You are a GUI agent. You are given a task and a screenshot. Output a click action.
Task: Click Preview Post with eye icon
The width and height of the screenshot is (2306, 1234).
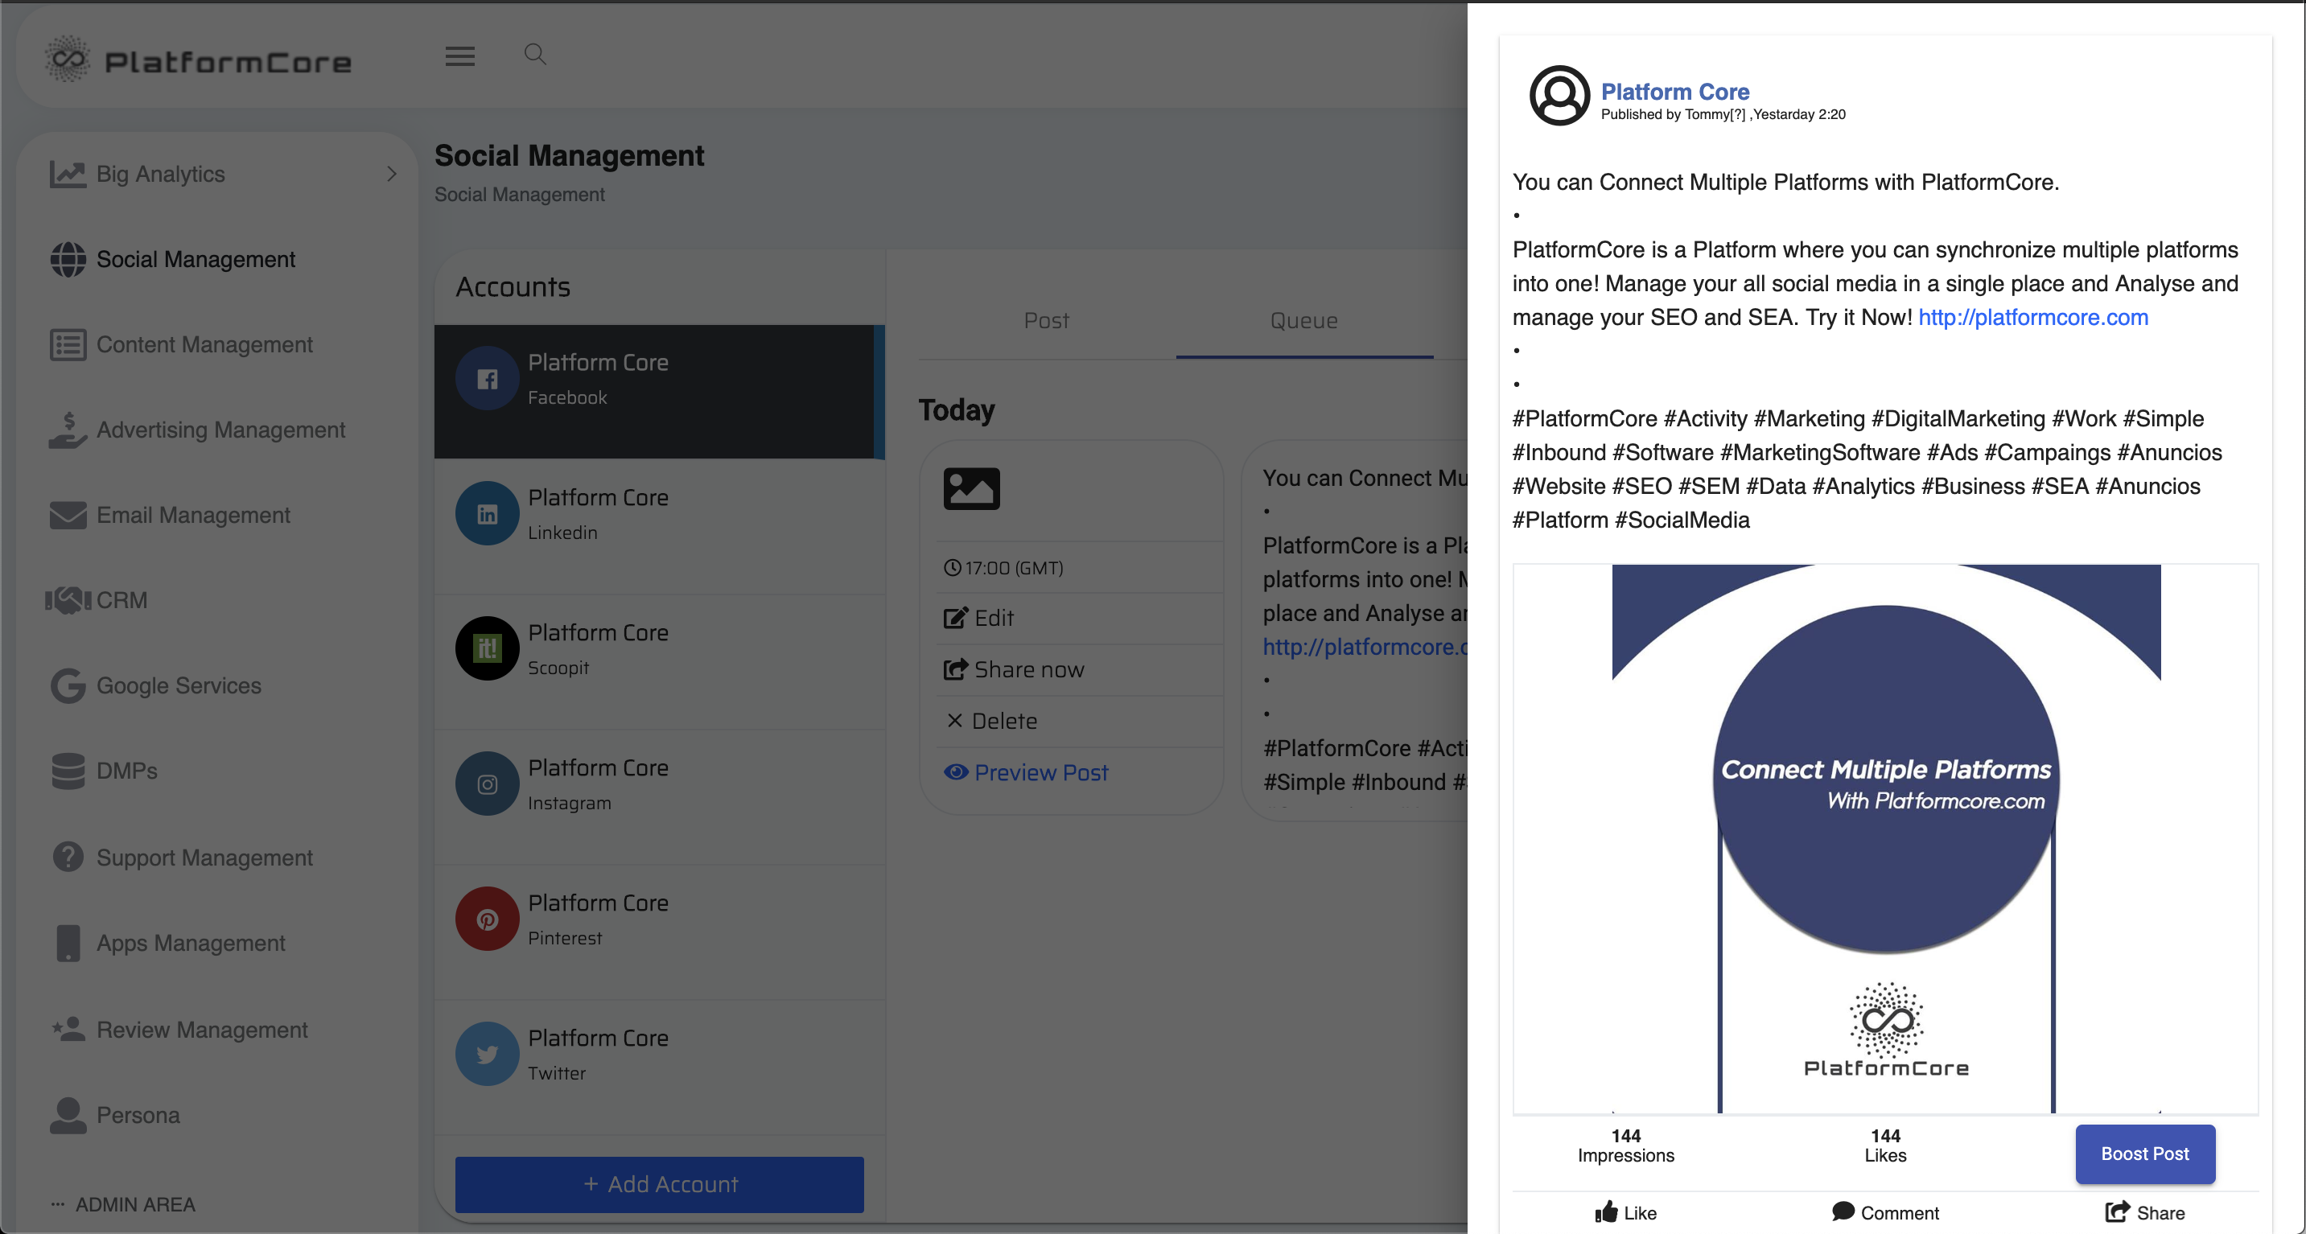pos(1026,772)
